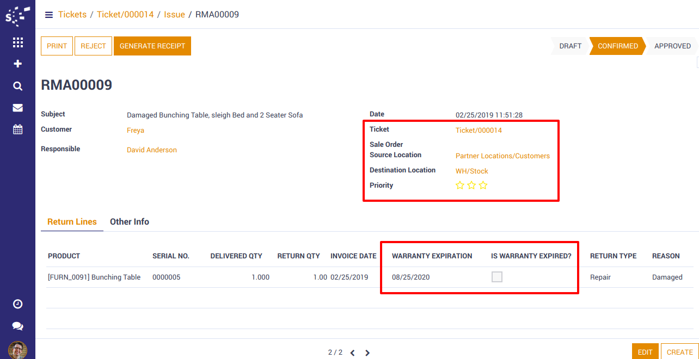
Task: Go to the previous record arrow
Action: [352, 352]
